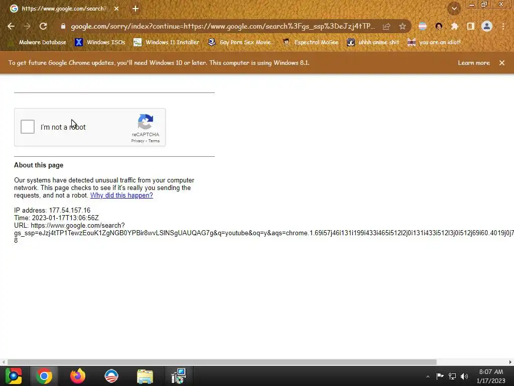The image size is (514, 386).
Task: Restore down the Chrome window
Action: [484, 5]
